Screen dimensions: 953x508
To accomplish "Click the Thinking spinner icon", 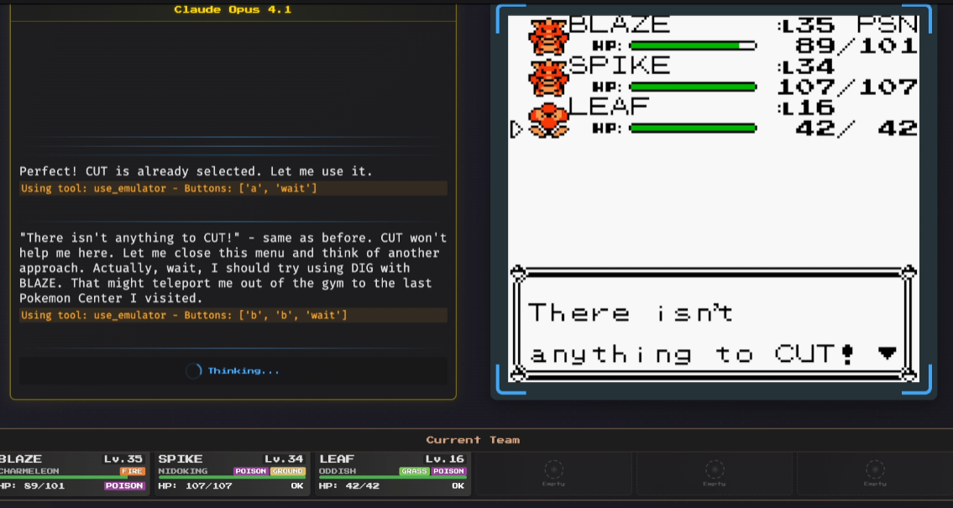I will 193,370.
